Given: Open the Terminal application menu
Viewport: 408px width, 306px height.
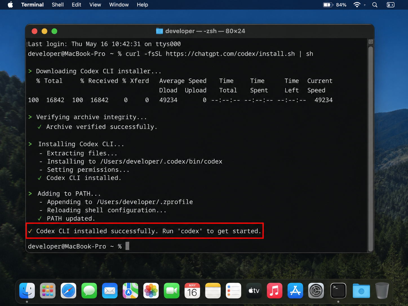Looking at the screenshot, I should [32, 5].
